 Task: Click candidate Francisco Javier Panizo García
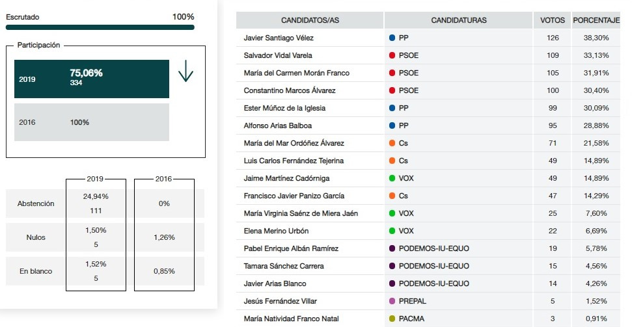click(294, 196)
